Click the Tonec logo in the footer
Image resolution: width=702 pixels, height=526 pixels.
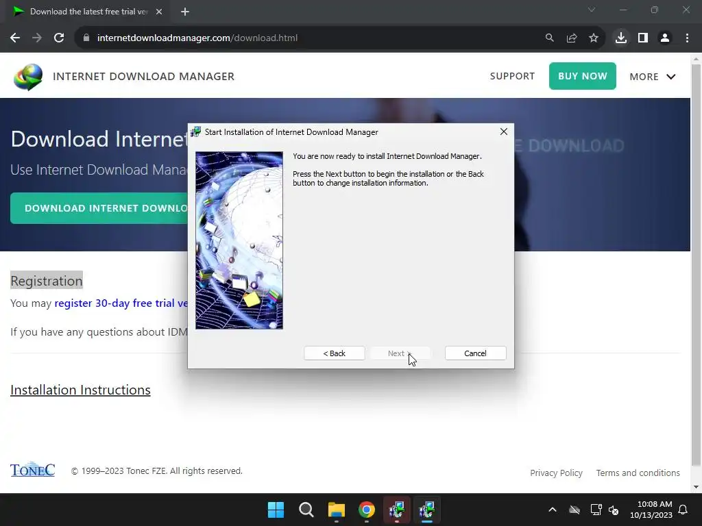point(33,470)
